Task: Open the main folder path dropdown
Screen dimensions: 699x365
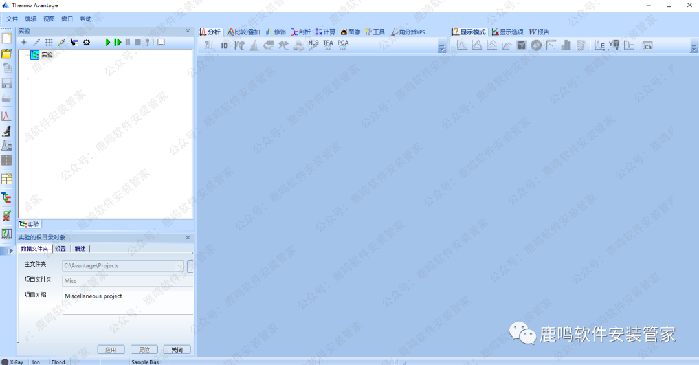Action: coord(179,266)
